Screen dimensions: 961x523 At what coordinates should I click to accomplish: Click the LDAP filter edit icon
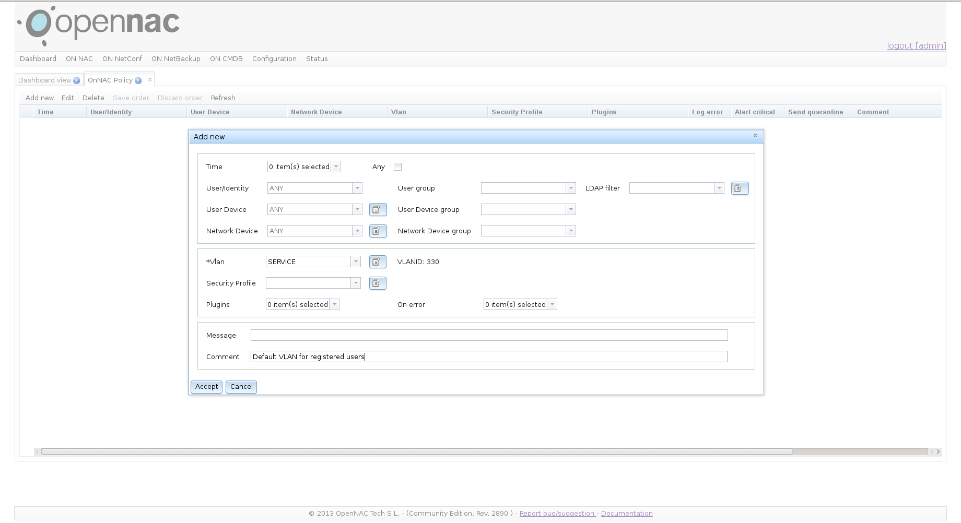coord(740,188)
